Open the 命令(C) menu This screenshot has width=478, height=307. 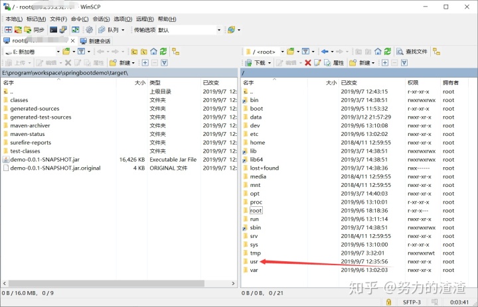[80, 19]
